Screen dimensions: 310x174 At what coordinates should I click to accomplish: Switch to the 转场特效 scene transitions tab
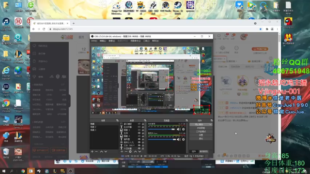[203, 151]
